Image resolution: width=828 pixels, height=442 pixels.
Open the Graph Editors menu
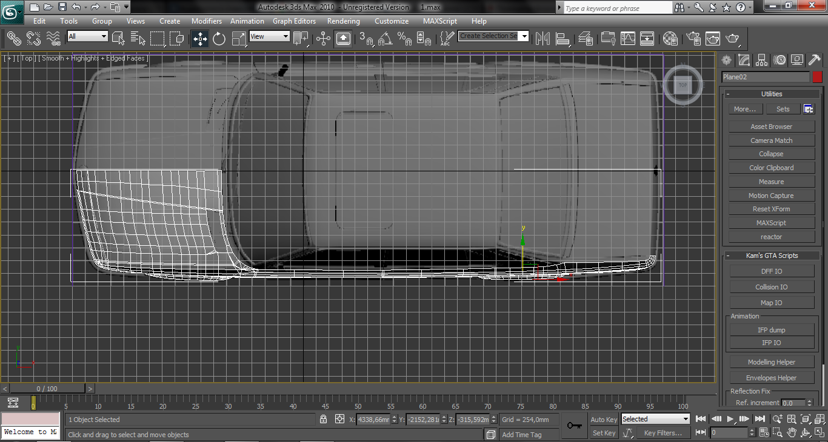(295, 21)
